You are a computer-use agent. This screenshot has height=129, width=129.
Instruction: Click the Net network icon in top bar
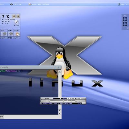[119, 5]
